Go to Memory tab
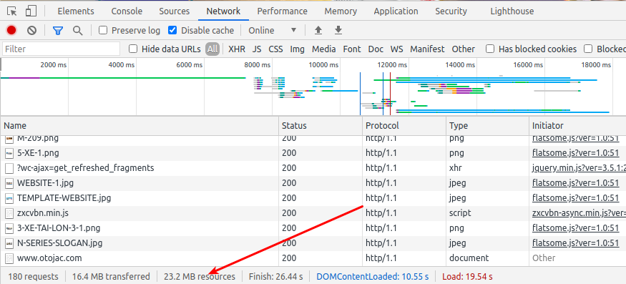The image size is (626, 284). point(341,11)
